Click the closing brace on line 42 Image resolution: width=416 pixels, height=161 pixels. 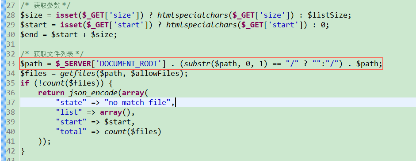coord(23,151)
